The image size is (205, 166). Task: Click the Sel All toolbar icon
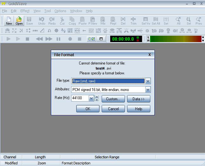[x=156, y=21]
